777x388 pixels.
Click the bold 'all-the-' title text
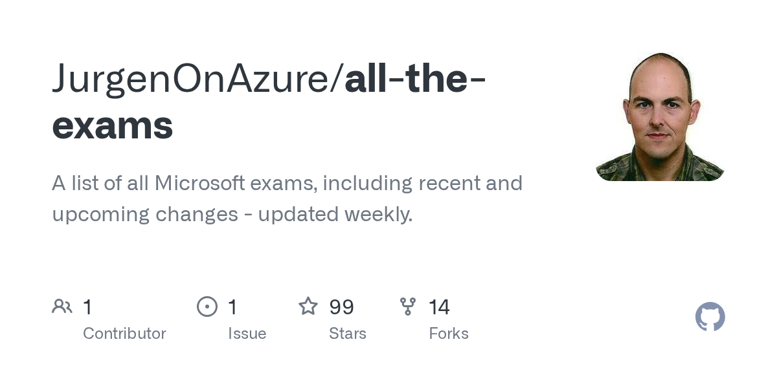click(x=416, y=79)
